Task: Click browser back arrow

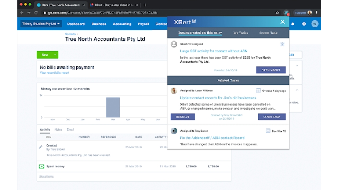Action: (22, 13)
